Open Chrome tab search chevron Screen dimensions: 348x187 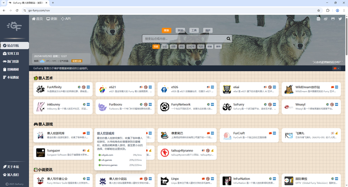click(3, 3)
